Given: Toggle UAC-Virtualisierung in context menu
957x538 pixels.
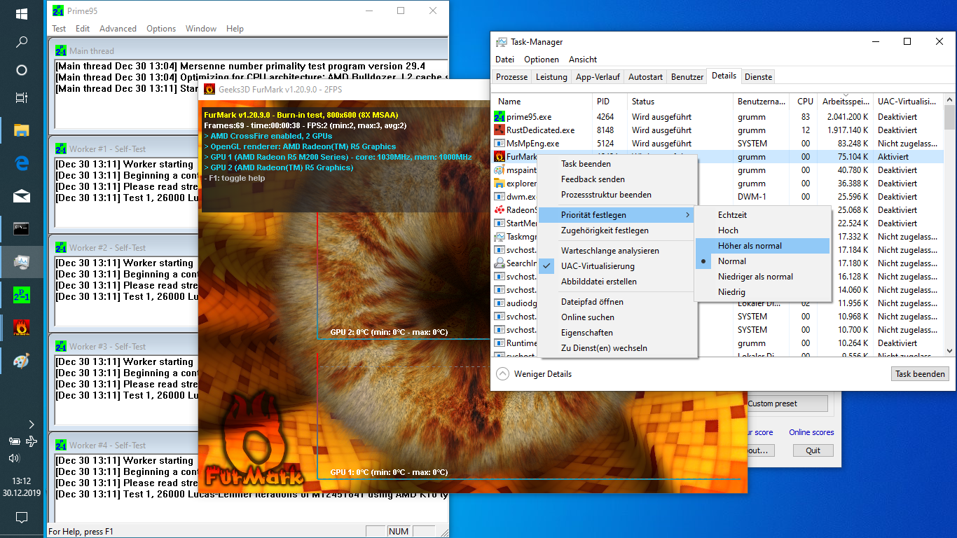Looking at the screenshot, I should [x=617, y=266].
